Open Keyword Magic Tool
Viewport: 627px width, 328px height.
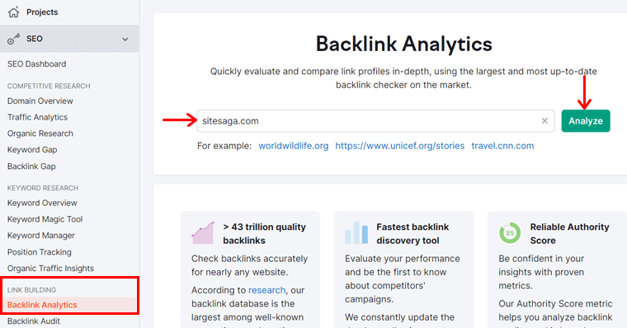45,219
